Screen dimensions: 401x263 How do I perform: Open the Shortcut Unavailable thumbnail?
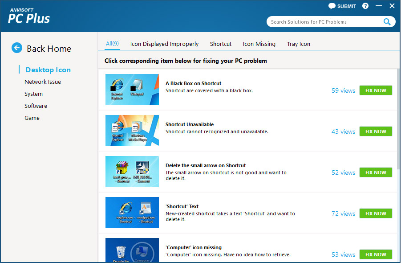point(132,131)
